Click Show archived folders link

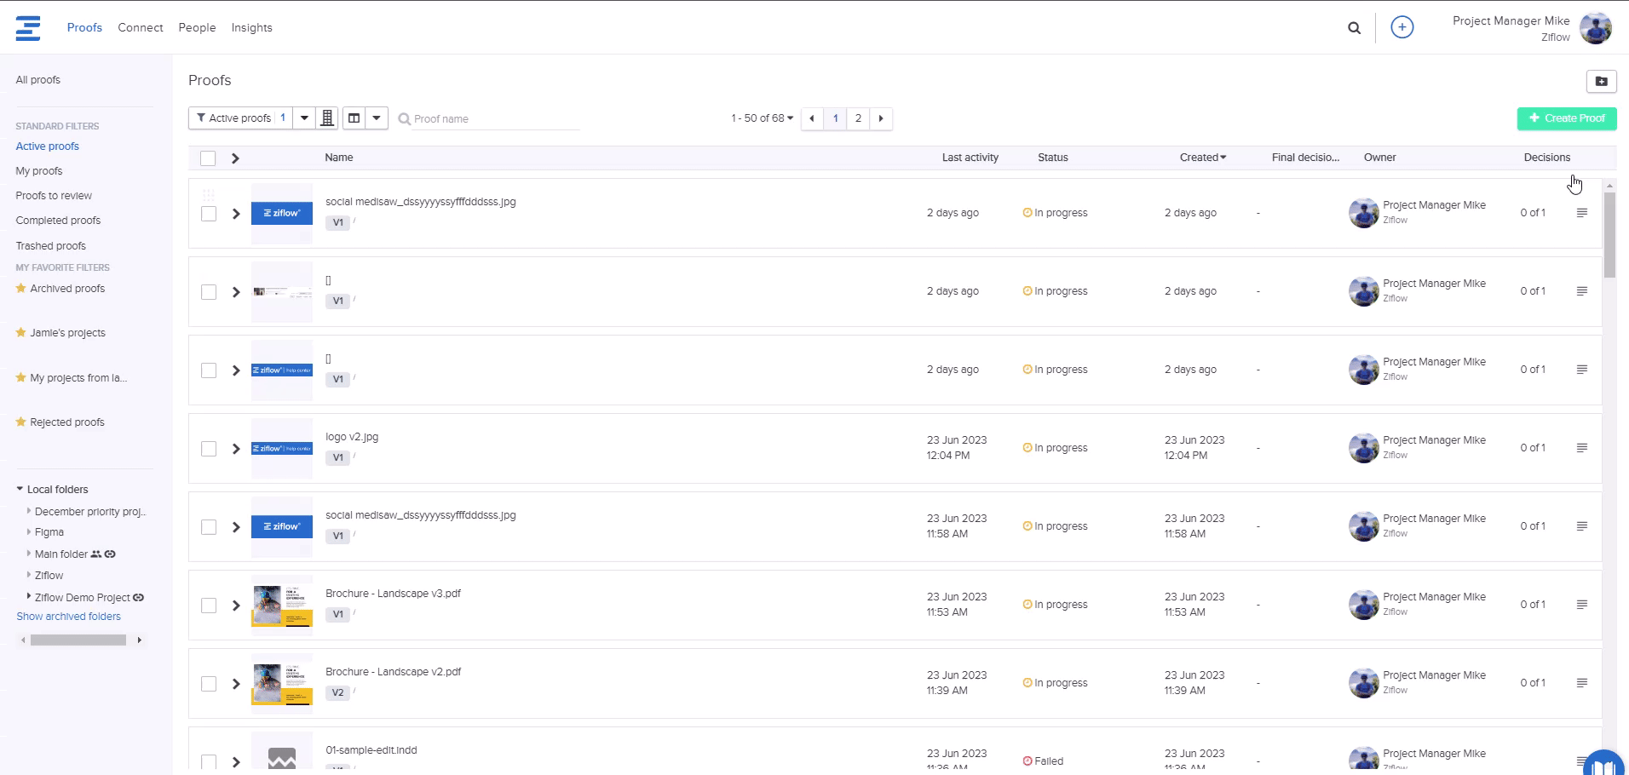68,617
